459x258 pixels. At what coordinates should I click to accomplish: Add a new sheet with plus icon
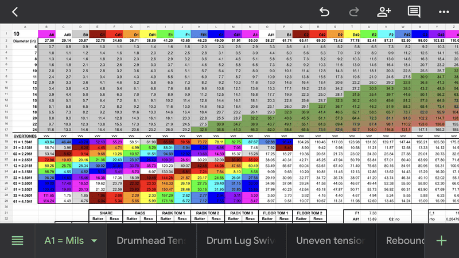pos(441,241)
